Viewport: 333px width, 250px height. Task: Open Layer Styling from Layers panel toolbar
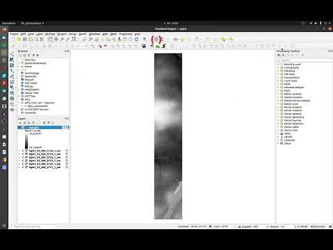(x=20, y=123)
